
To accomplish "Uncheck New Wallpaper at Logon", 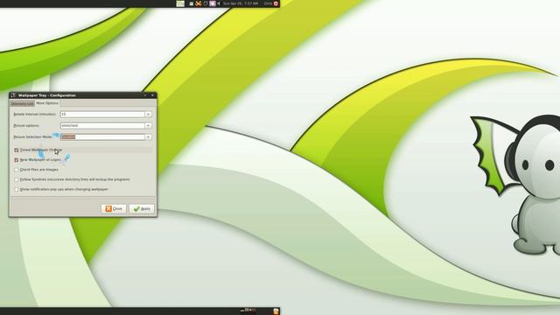I will 17,160.
